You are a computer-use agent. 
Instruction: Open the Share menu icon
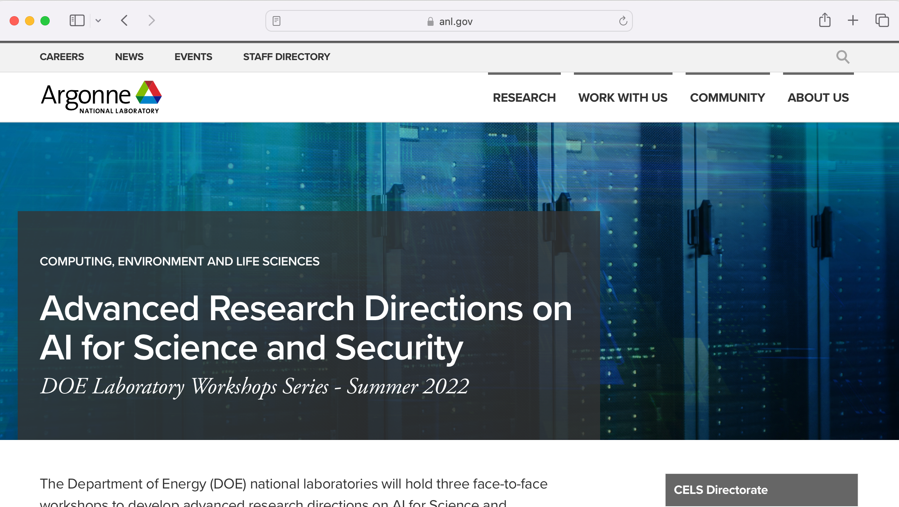tap(825, 20)
